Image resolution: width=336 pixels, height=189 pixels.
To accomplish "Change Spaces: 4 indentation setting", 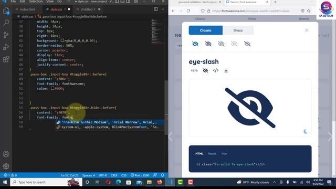I will tap(89, 175).
